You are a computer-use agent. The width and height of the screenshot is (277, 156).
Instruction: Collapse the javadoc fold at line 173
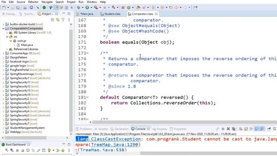coord(87,53)
